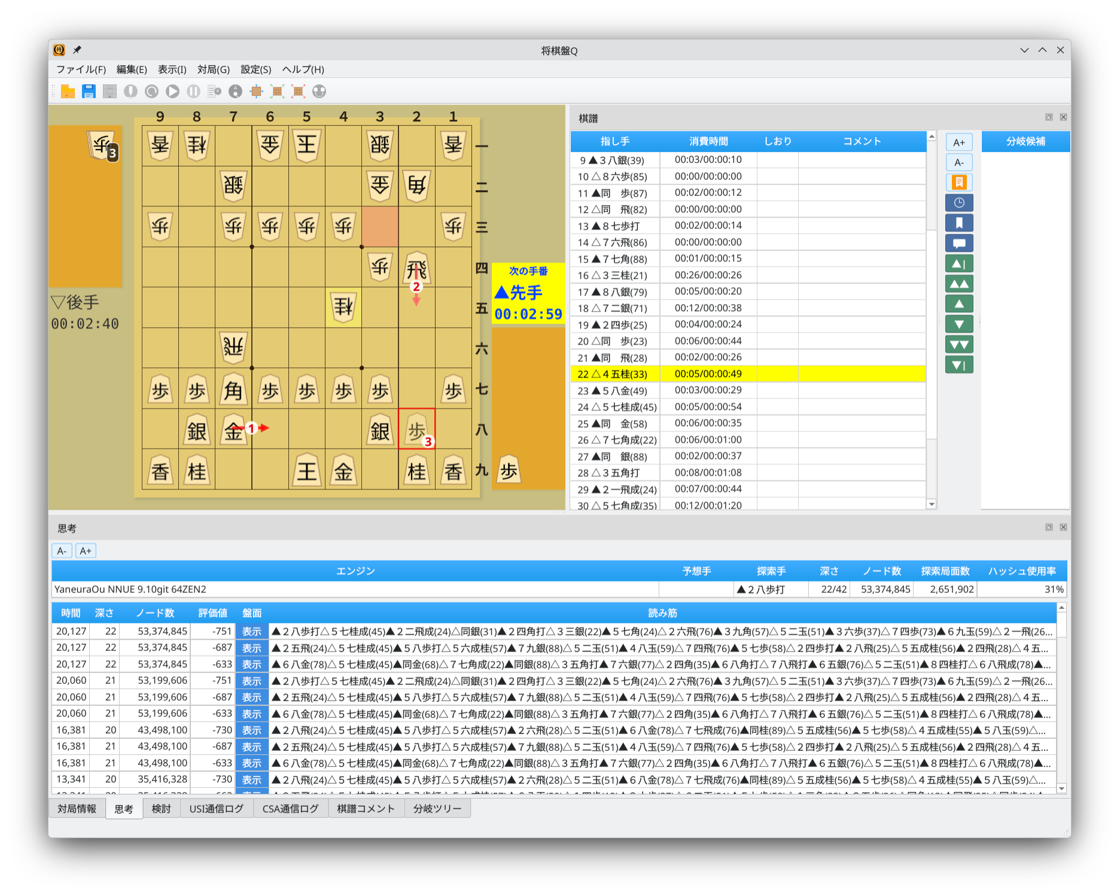Click the open folder icon in toolbar
This screenshot has width=1120, height=895.
(68, 92)
